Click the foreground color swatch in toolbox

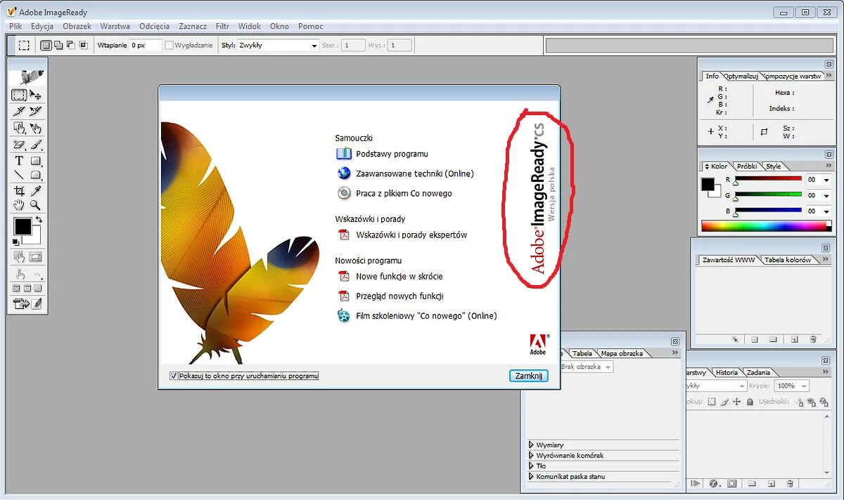[23, 226]
